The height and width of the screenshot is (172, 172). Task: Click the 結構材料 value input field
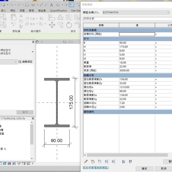coord(137,34)
